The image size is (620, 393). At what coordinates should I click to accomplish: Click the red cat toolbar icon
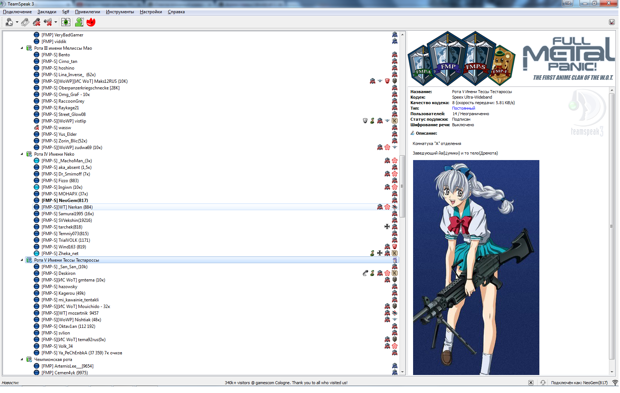[91, 22]
